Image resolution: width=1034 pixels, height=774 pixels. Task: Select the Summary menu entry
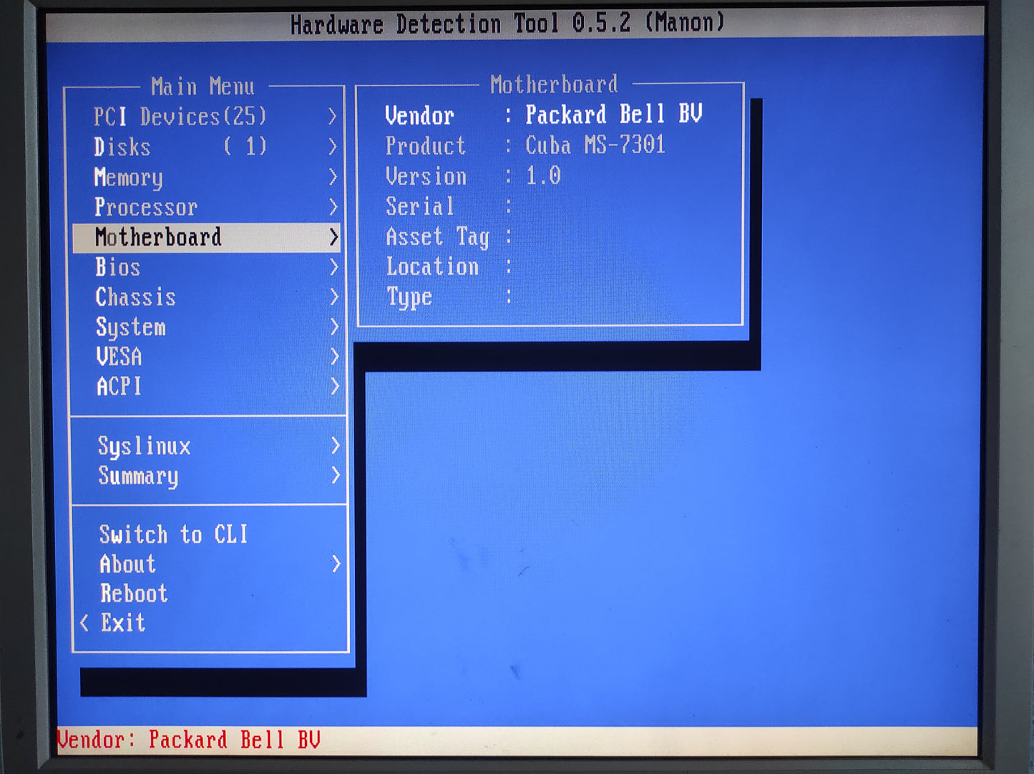[x=139, y=476]
